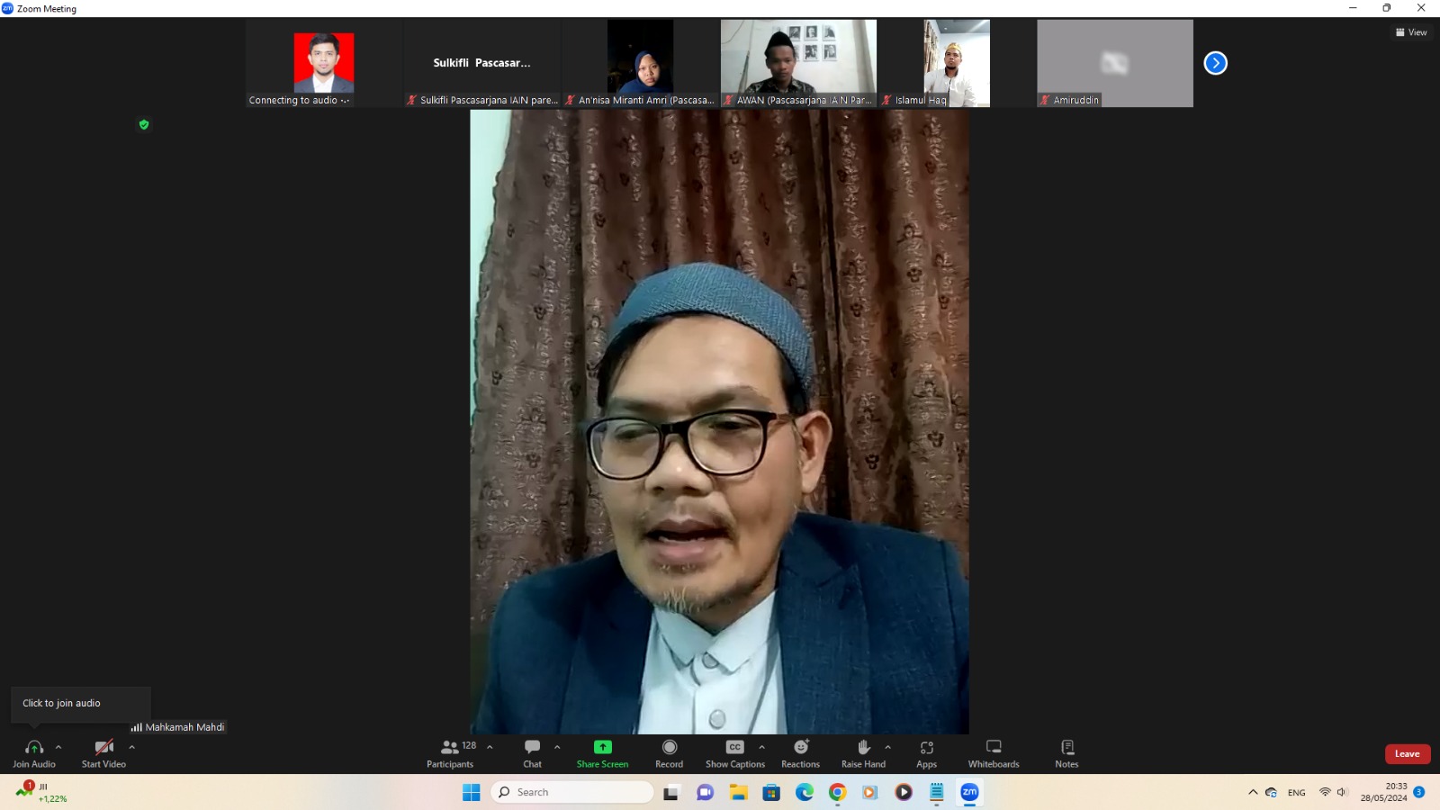Click the Windows taskbar Search box
1440x810 pixels.
[572, 792]
